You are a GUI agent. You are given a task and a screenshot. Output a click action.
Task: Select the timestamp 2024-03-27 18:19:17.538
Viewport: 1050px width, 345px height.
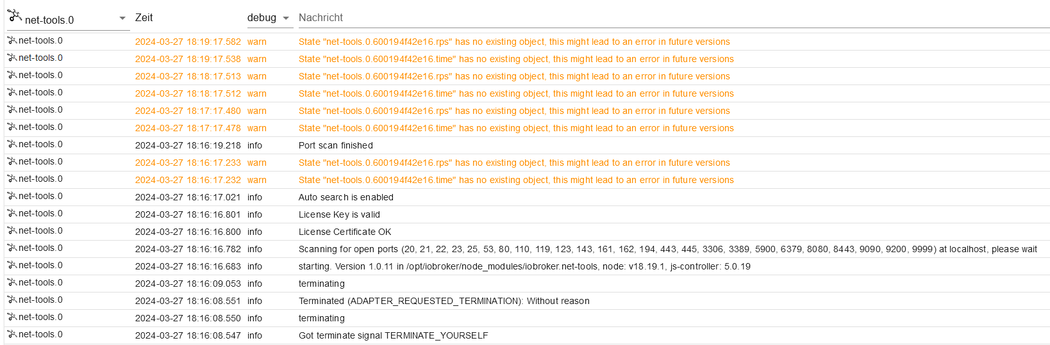188,59
